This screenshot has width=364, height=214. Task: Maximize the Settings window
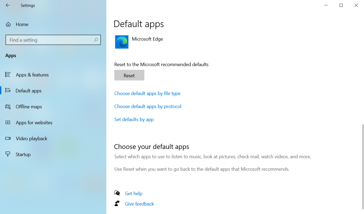pyautogui.click(x=341, y=5)
